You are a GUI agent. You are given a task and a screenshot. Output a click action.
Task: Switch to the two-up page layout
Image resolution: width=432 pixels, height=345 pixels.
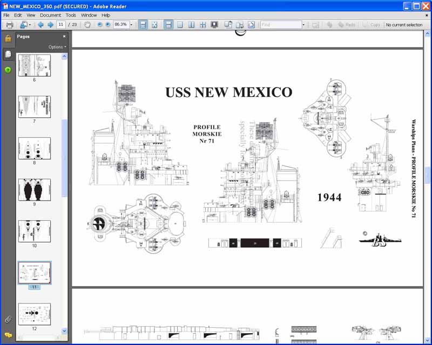coord(191,25)
